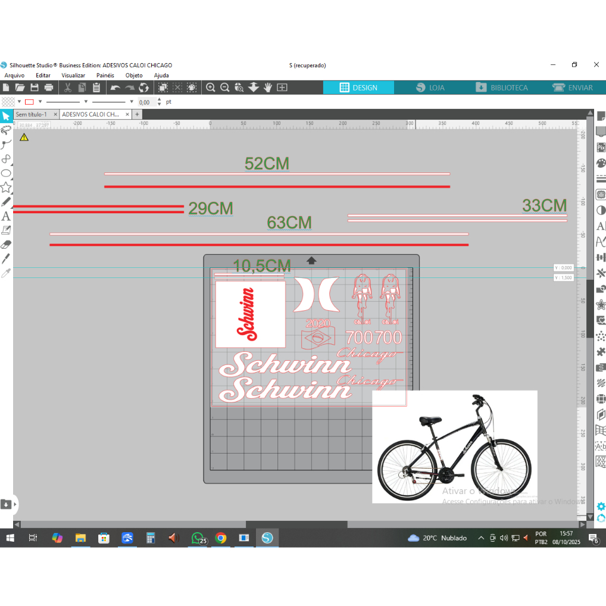The width and height of the screenshot is (606, 606).
Task: Open line color dropdown arrow
Action: (x=40, y=102)
